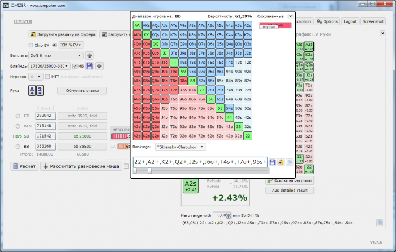This screenshot has width=396, height=252.
Task: Open the Options menu
Action: click(x=328, y=21)
